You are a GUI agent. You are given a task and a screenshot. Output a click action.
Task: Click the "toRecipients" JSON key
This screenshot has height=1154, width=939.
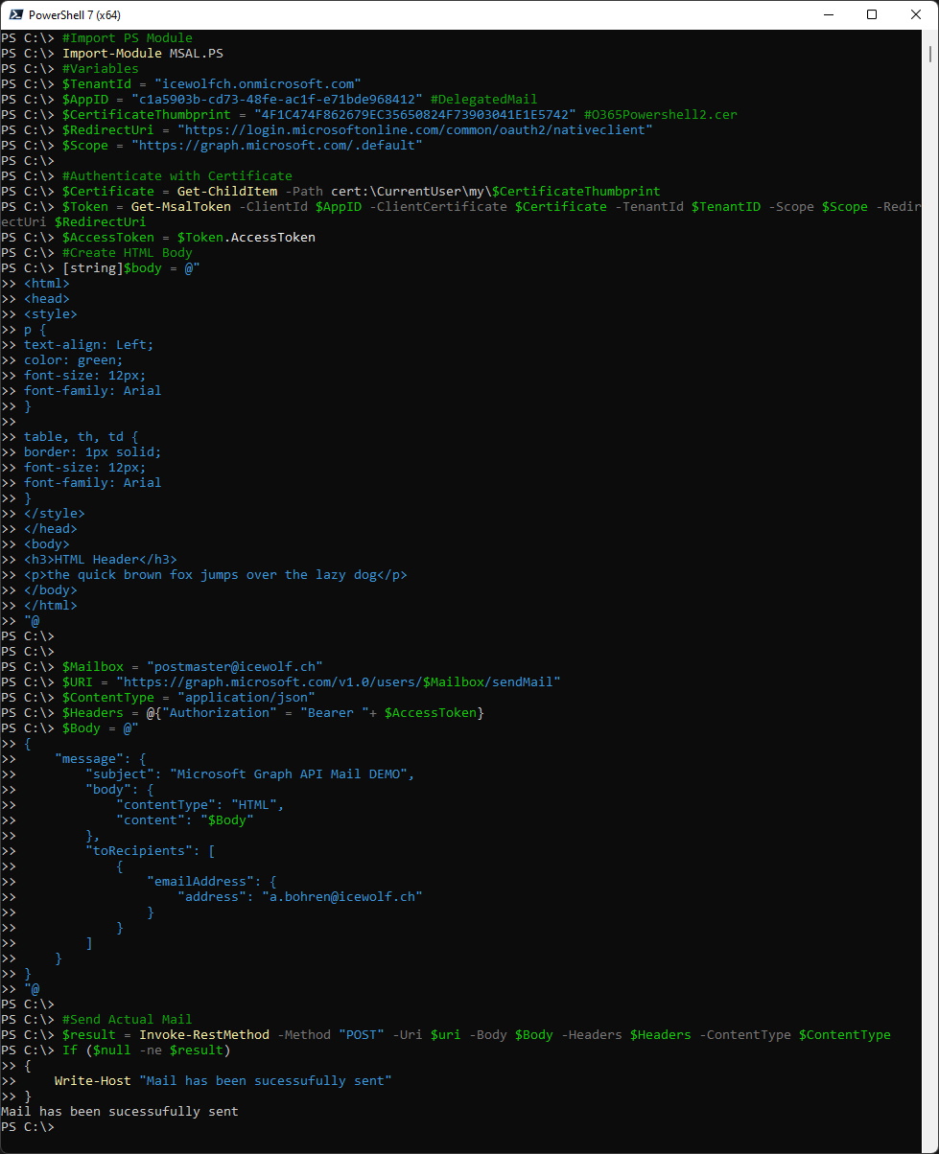tap(139, 851)
